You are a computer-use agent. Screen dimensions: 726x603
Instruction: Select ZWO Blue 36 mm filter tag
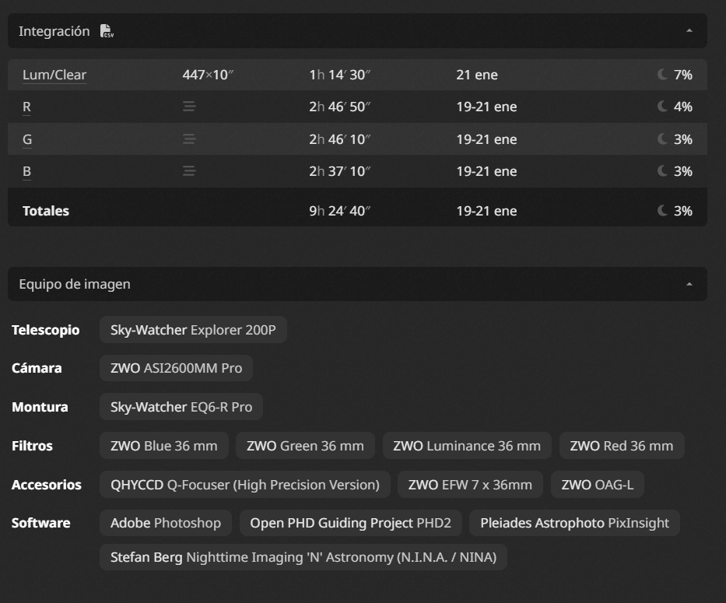click(x=164, y=446)
